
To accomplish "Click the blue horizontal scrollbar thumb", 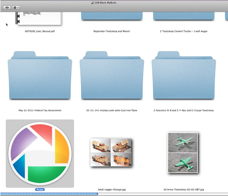I will tap(49, 194).
